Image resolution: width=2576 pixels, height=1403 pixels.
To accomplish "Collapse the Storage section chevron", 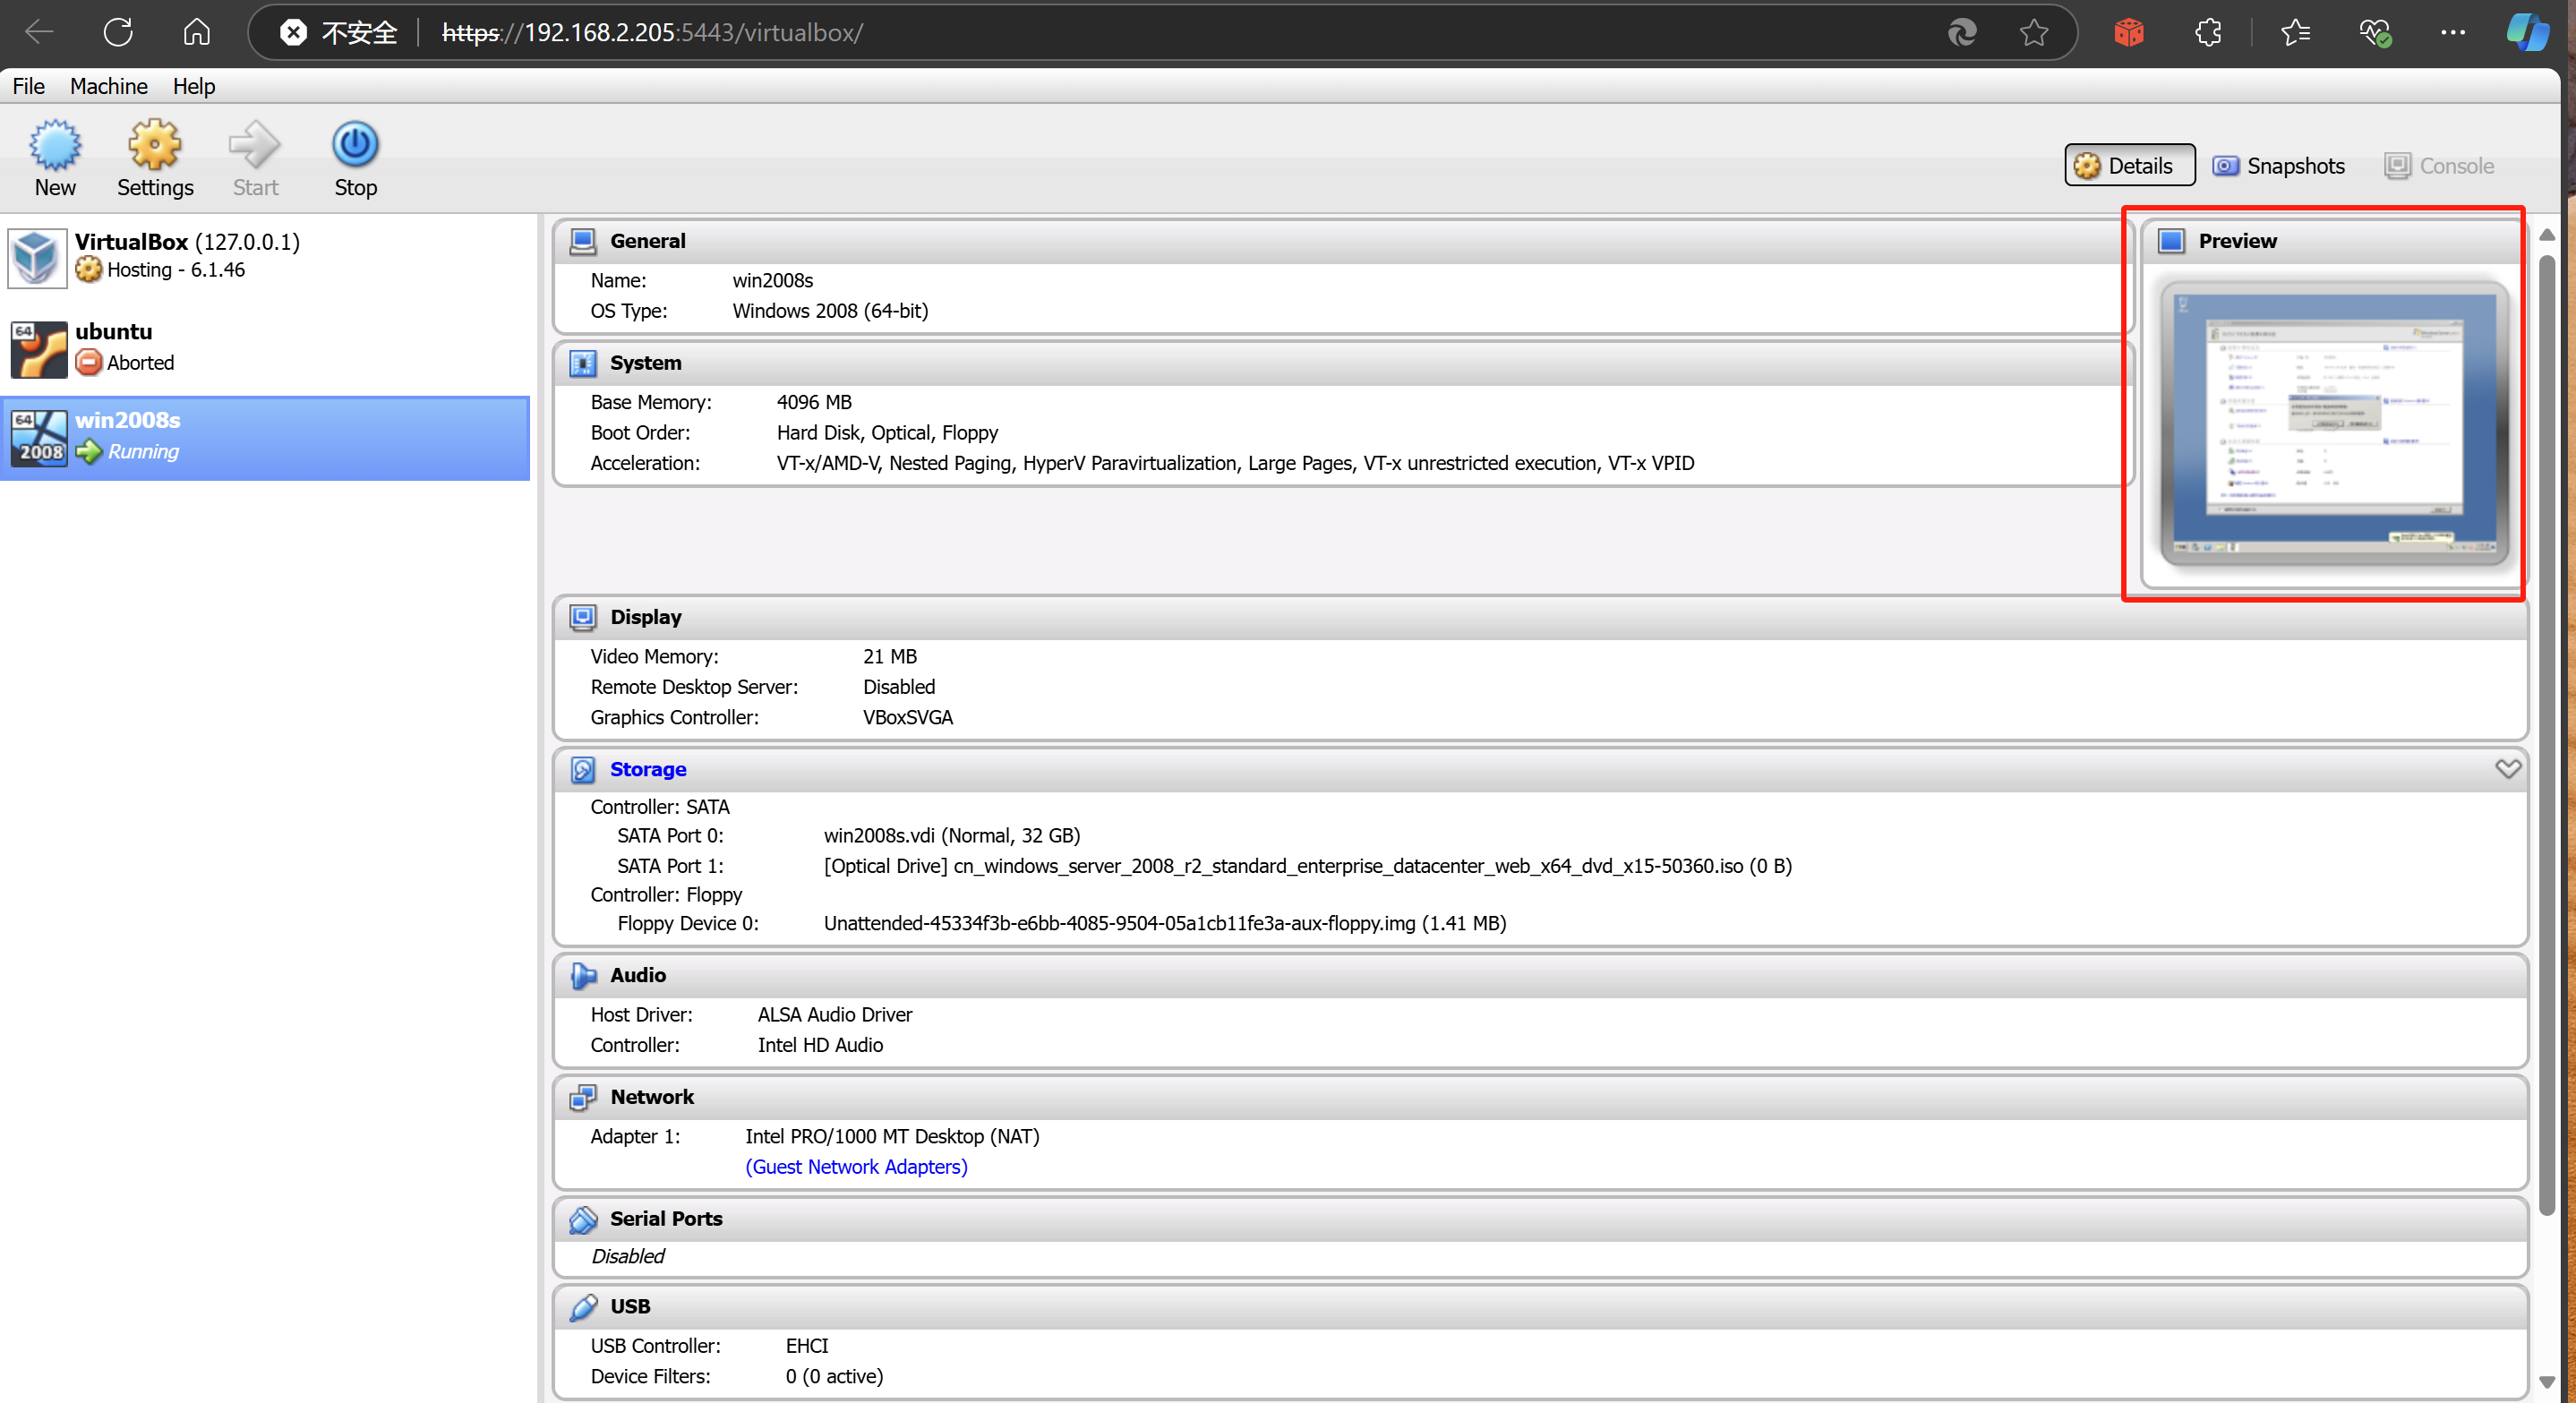I will point(2507,768).
